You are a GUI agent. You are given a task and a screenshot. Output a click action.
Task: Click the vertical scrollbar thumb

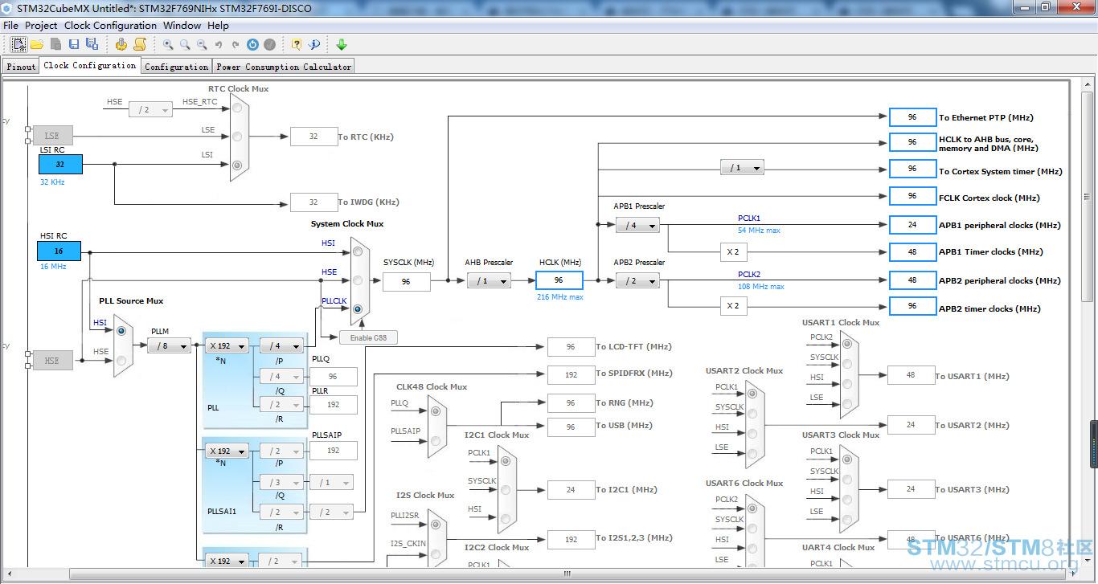click(x=1088, y=196)
